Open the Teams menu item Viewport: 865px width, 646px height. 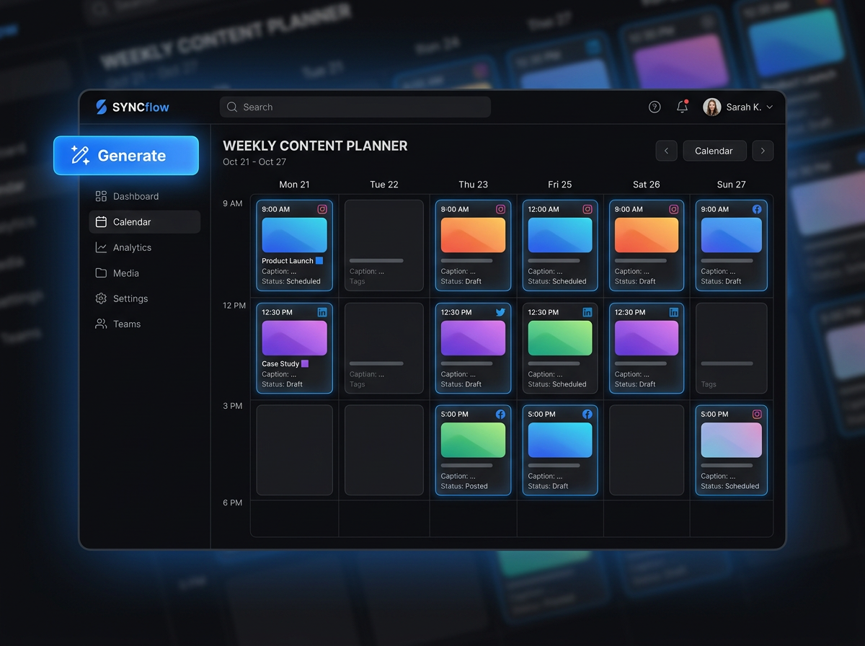144,324
